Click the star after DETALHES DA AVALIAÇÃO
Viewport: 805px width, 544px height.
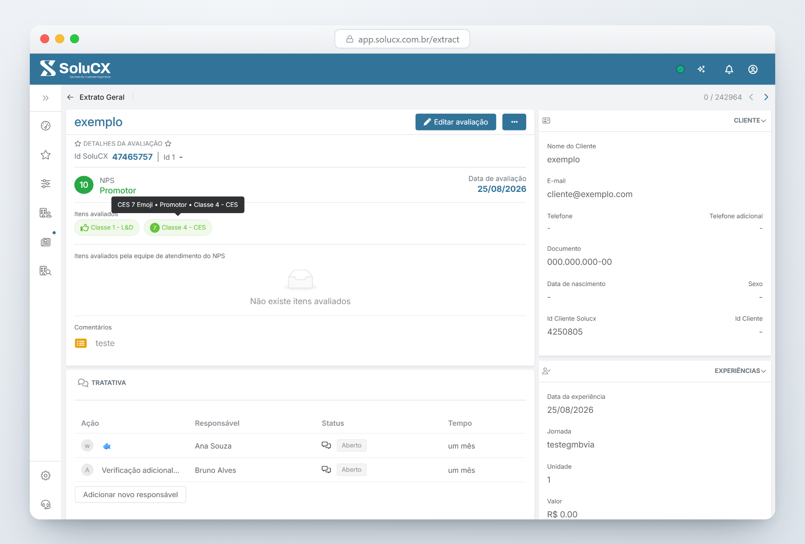[x=168, y=143]
